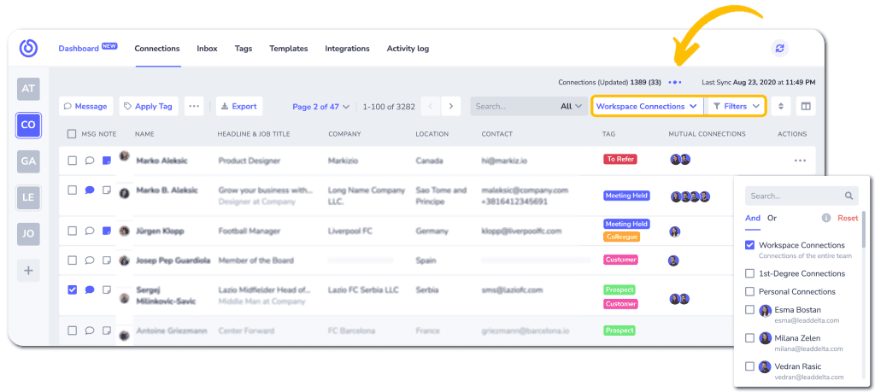
Task: Click the next page arrow
Action: 451,106
